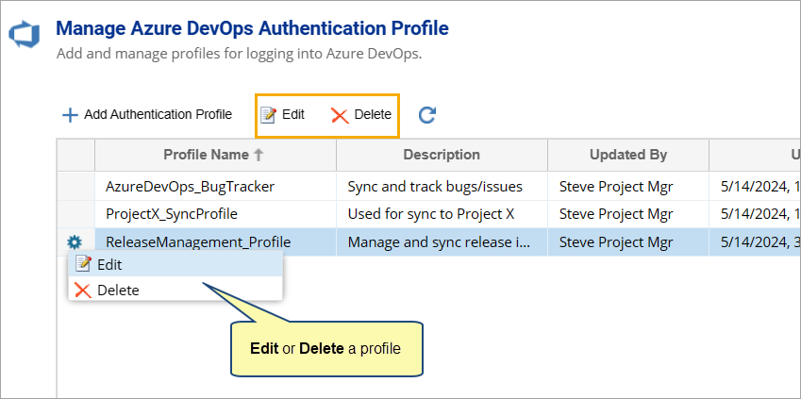Sort by the Updated By column header
801x399 pixels.
point(627,155)
